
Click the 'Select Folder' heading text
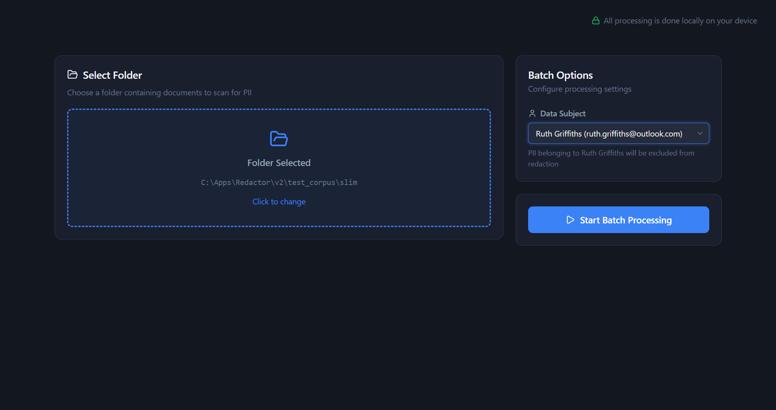[112, 75]
